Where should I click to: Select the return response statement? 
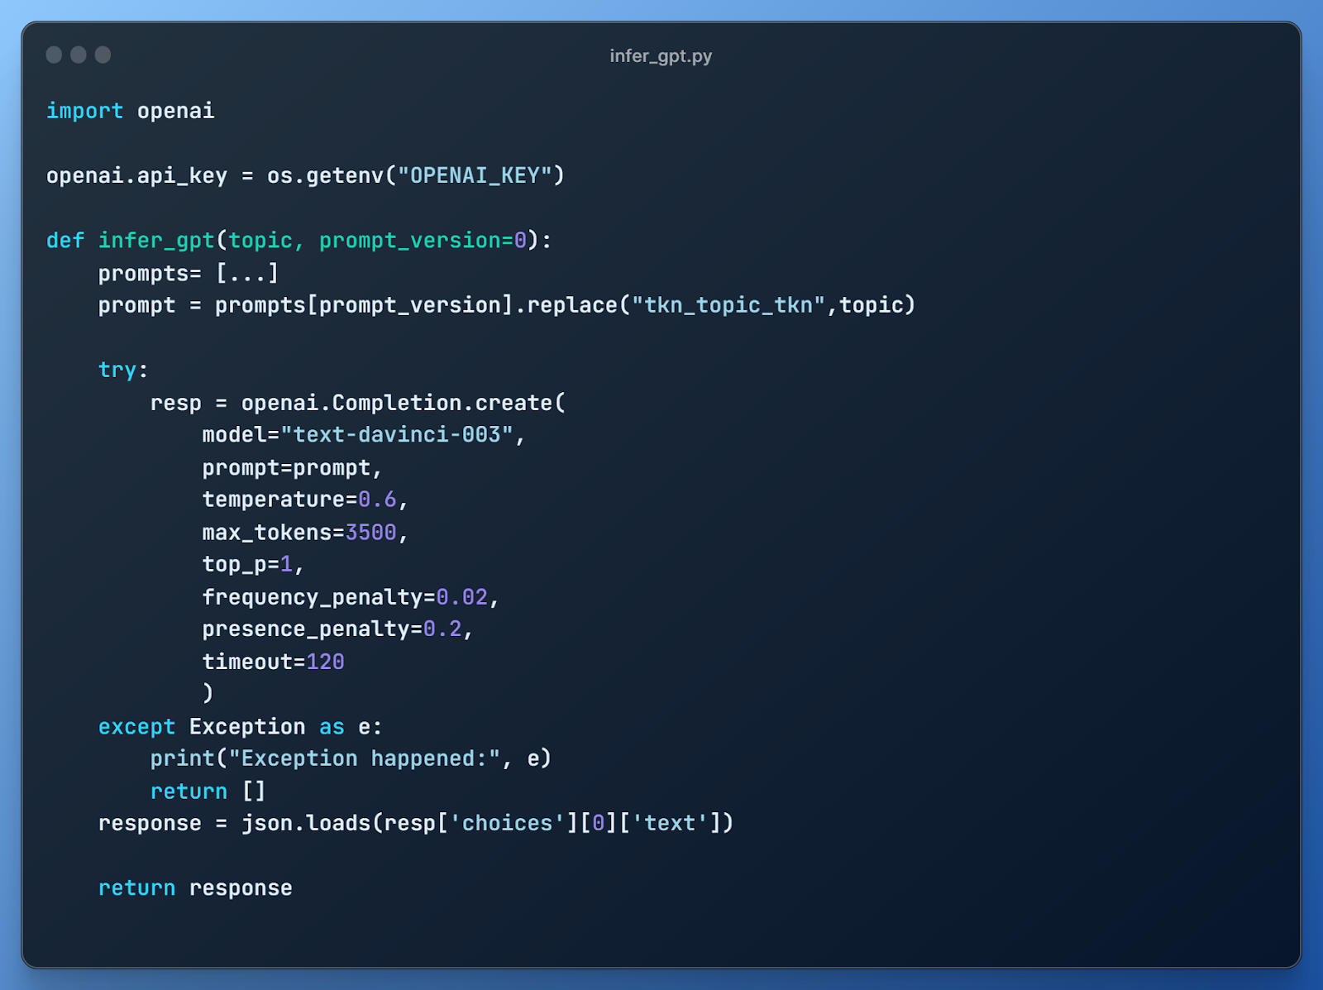click(x=194, y=887)
